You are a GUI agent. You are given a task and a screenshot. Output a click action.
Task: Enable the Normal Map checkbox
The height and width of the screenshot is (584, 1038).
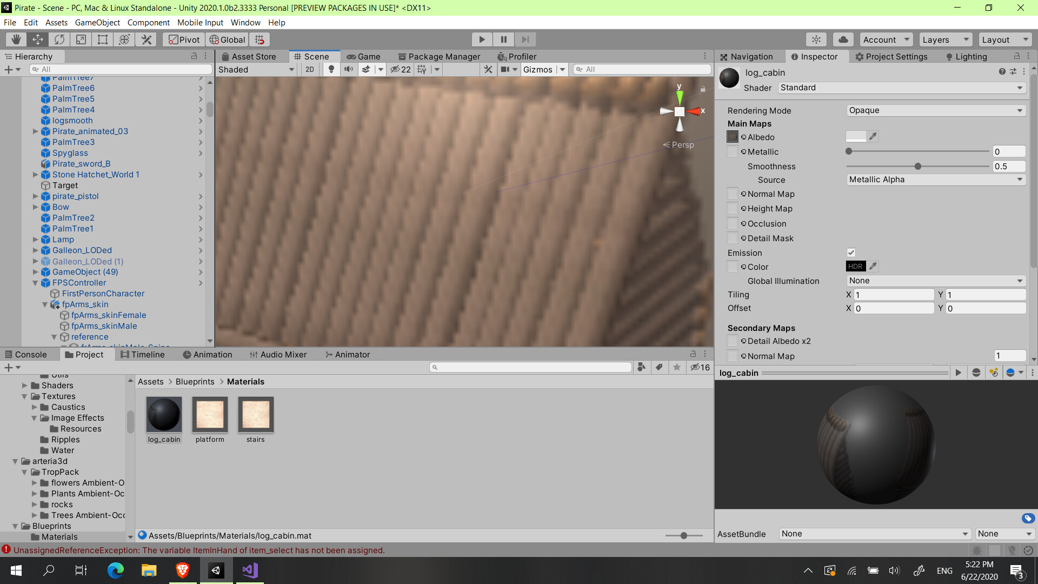733,194
